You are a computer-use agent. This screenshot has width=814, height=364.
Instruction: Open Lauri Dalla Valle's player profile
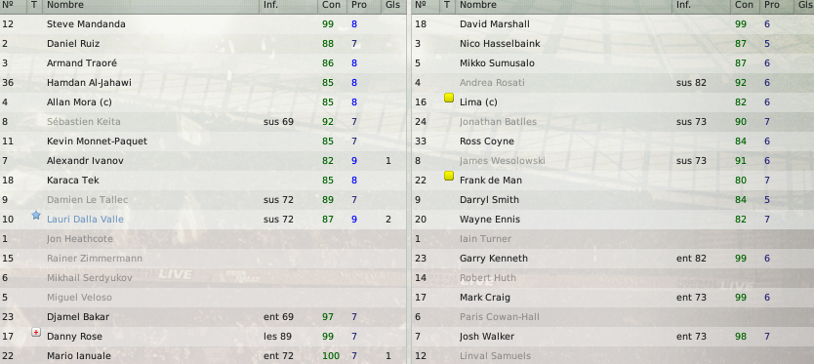85,220
